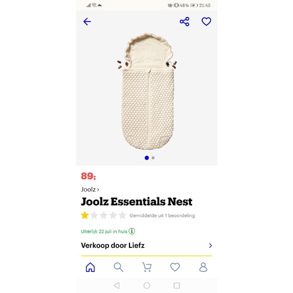
Task: Read the 'Gemiddelde uit 1 beoordeling' review
Action: tap(162, 216)
